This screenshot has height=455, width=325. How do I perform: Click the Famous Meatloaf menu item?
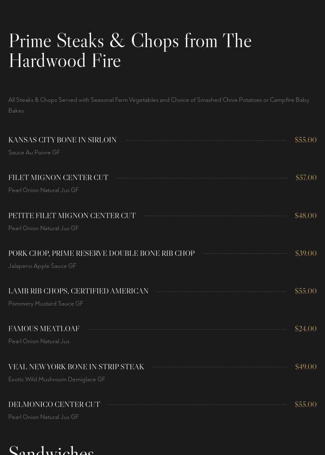(x=44, y=329)
